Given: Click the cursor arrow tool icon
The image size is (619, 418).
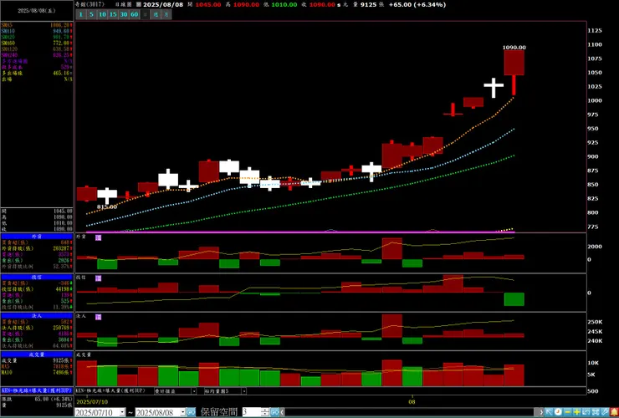Looking at the screenshot, I should click(549, 412).
